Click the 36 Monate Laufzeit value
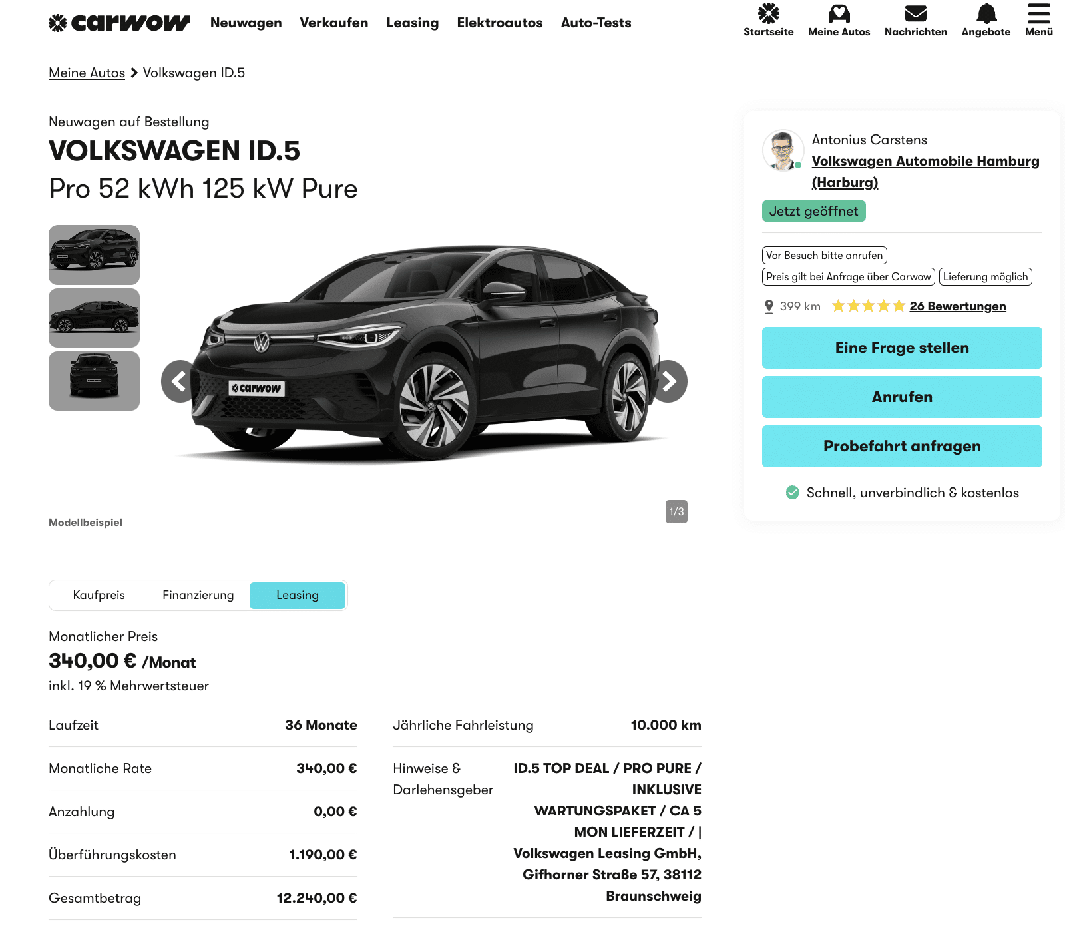 (x=321, y=725)
